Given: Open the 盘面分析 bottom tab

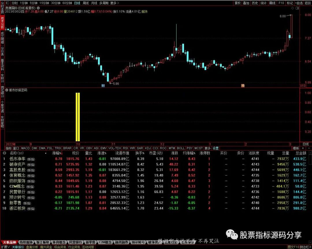Looking at the screenshot, I should click(32, 247).
